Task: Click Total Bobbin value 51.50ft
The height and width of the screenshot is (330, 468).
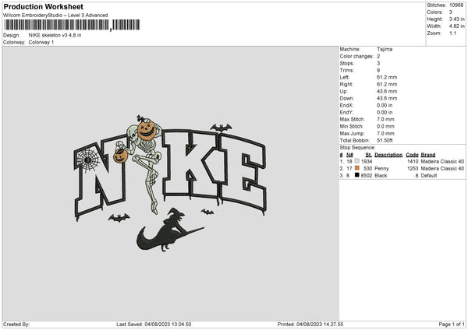Action: 385,141
